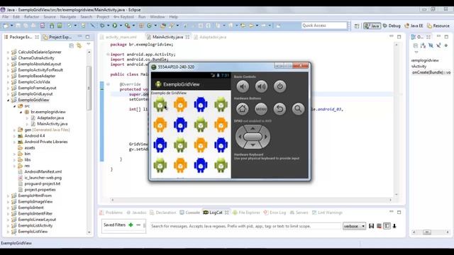Remove selected LogCat saved filter

[x=138, y=225]
